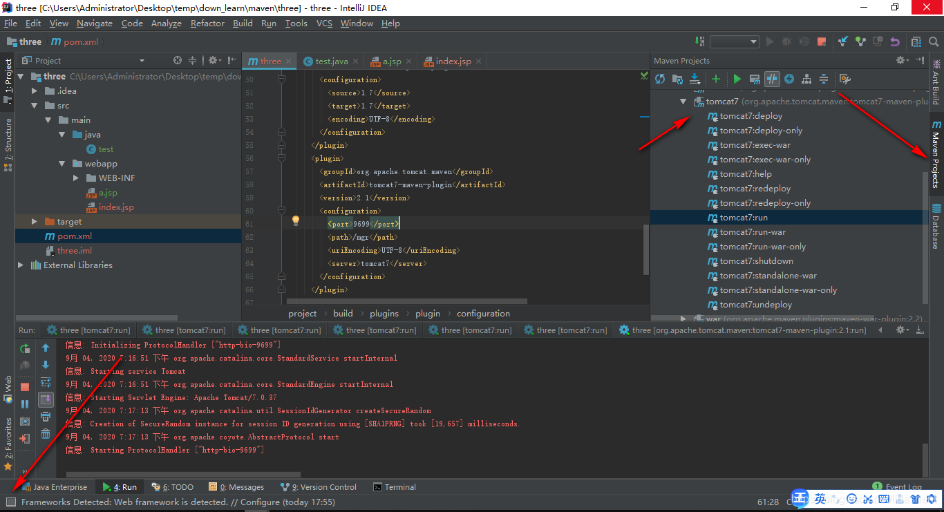The height and width of the screenshot is (512, 944).
Task: Add Maven project with green plus
Action: click(716, 79)
